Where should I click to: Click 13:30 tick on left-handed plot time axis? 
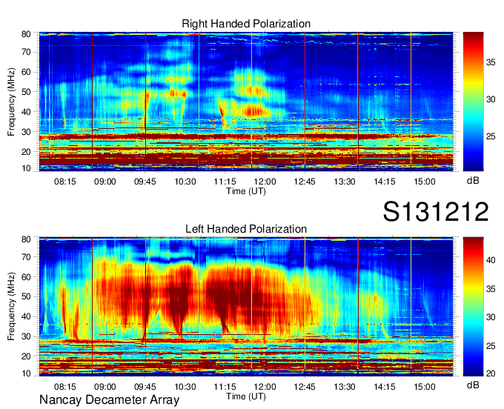click(345, 386)
